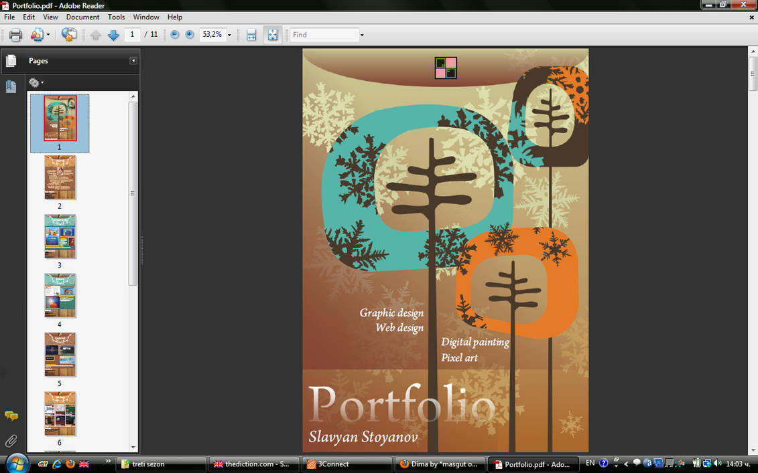Open the Windows Start orb
758x473 pixels.
[17, 464]
